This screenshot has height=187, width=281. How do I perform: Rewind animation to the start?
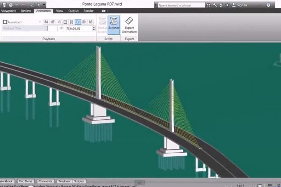(46, 22)
